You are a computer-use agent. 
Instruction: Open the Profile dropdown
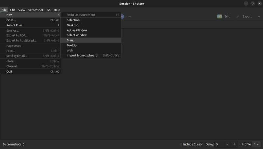click(257, 144)
